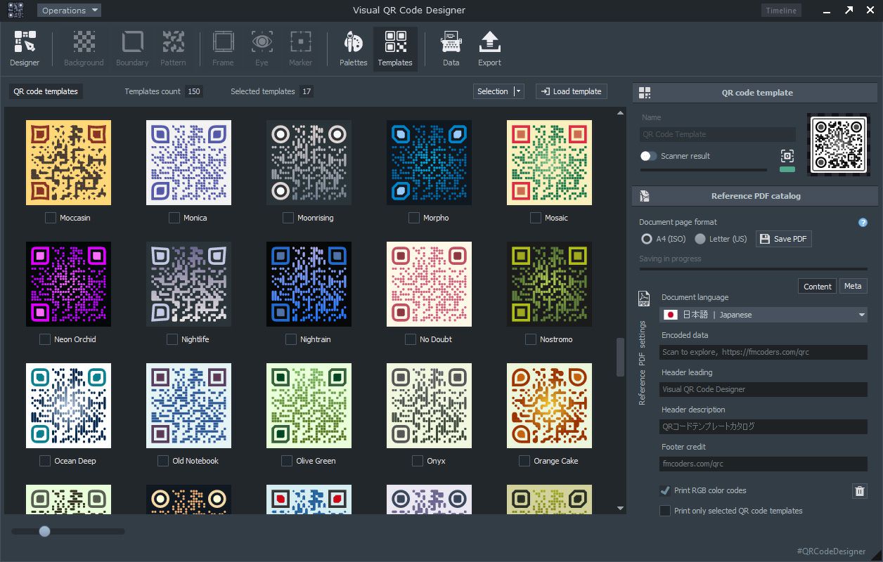Select the Orange Cake template thumbnail
Image resolution: width=883 pixels, height=562 pixels.
point(549,405)
